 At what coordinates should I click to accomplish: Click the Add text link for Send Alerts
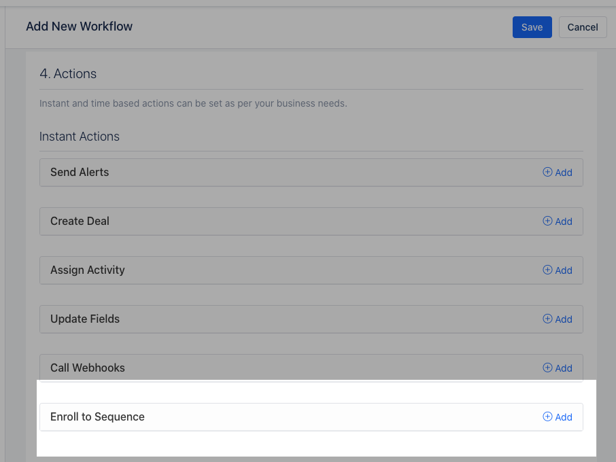(x=564, y=173)
